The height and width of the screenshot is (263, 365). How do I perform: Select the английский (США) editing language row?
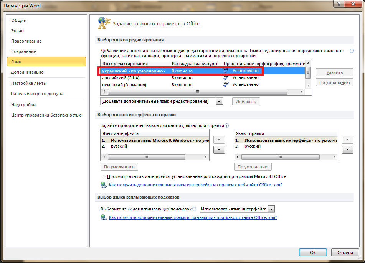point(203,78)
